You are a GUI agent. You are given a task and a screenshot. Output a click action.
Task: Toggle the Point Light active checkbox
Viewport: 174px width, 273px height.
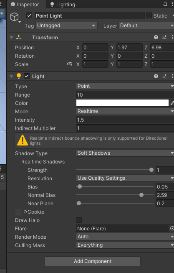29,15
